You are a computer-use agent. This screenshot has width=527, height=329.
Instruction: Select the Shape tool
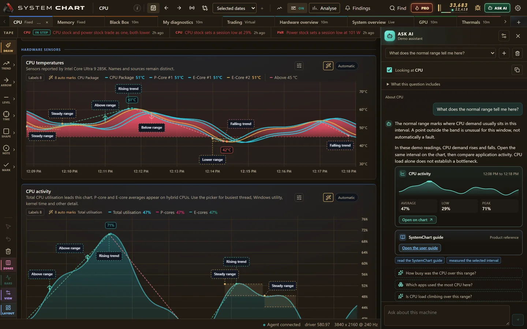pos(6,133)
